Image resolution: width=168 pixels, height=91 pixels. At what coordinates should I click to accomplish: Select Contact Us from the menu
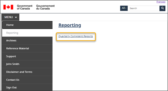(x=27, y=80)
